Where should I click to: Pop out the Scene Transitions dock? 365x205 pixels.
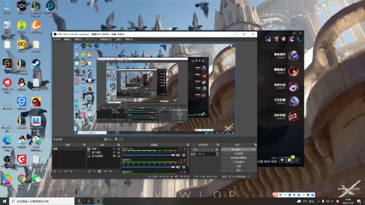[x=218, y=145]
